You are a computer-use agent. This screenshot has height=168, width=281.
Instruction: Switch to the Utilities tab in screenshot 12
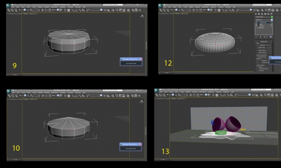(271, 14)
